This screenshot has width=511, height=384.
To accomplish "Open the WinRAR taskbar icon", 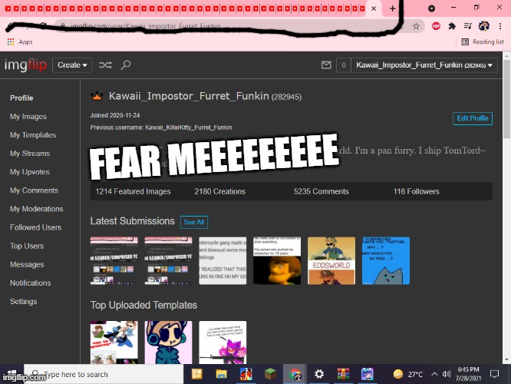I will pos(343,374).
